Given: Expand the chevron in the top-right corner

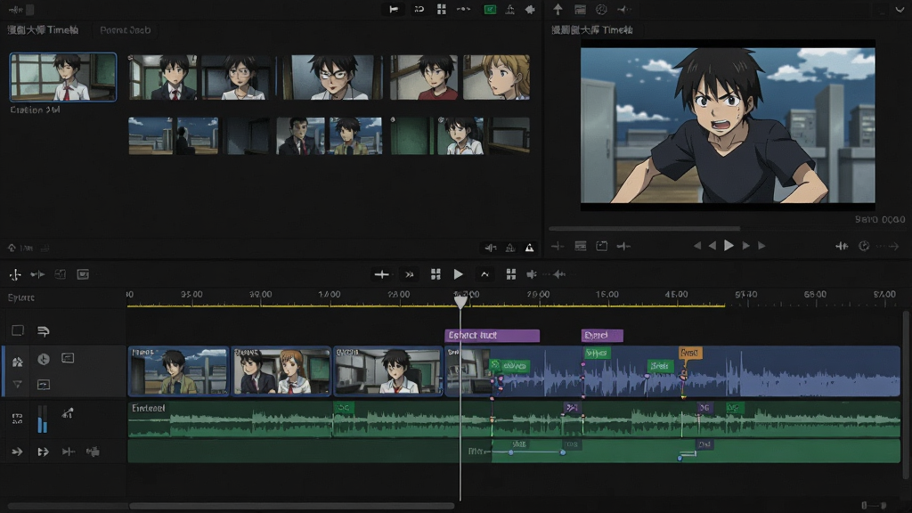Looking at the screenshot, I should 900,9.
